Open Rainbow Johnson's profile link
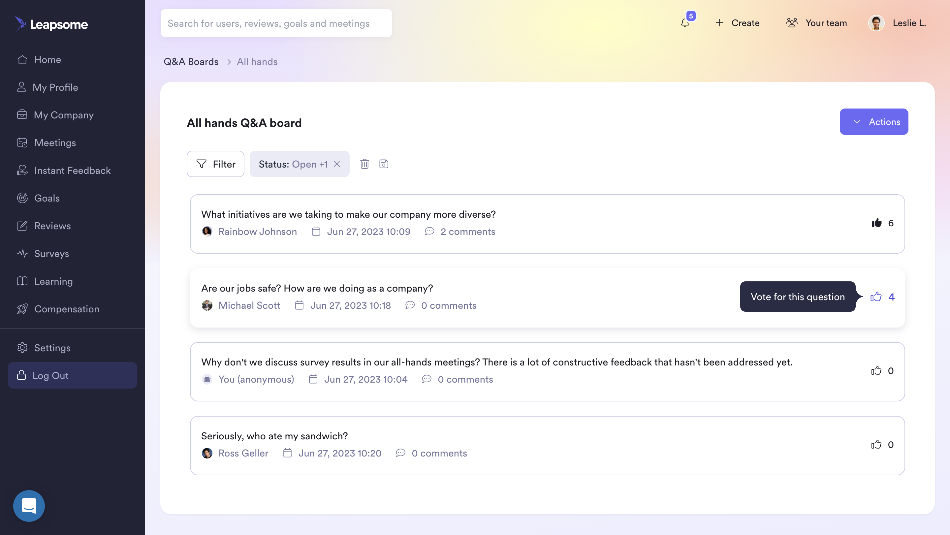The image size is (950, 535). (x=257, y=231)
